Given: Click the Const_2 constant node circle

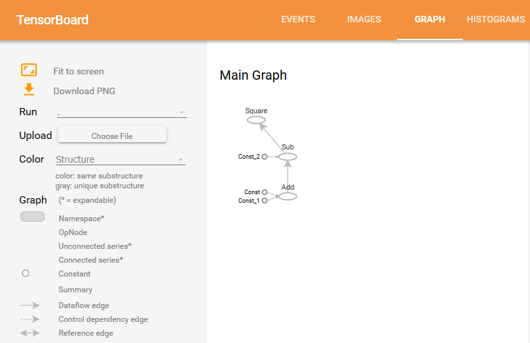Looking at the screenshot, I should click(265, 157).
